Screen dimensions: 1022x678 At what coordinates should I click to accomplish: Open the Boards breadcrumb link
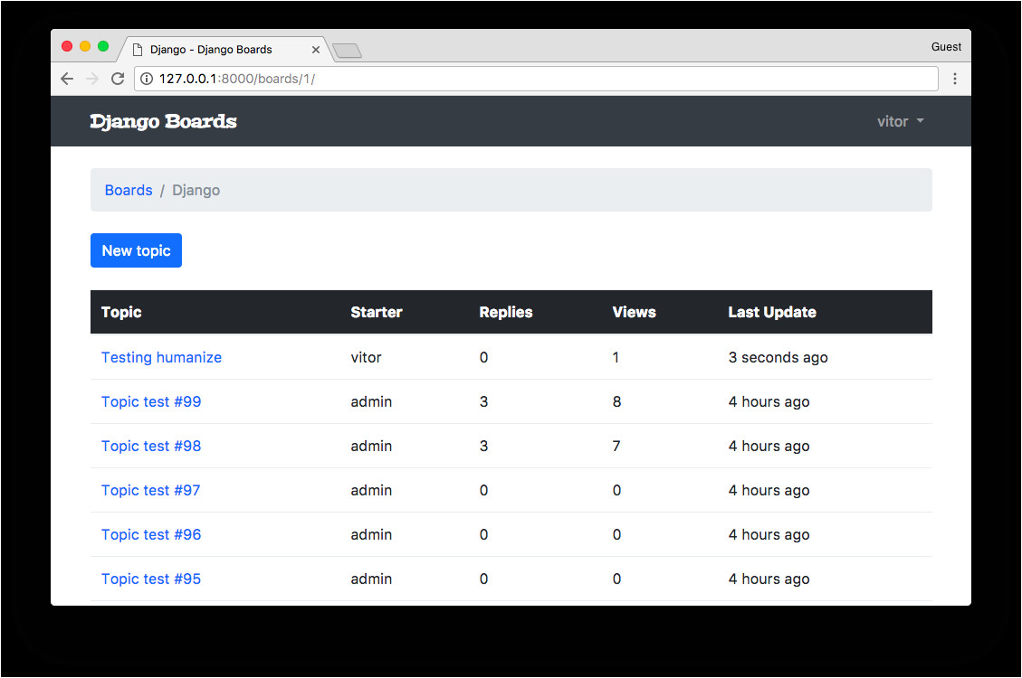tap(129, 190)
